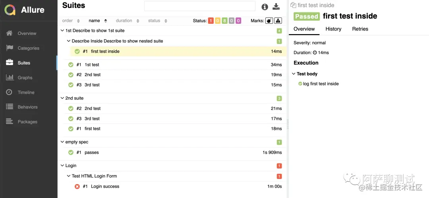Toggle the purple unknown status filter
The height and width of the screenshot is (198, 429).
[238, 21]
